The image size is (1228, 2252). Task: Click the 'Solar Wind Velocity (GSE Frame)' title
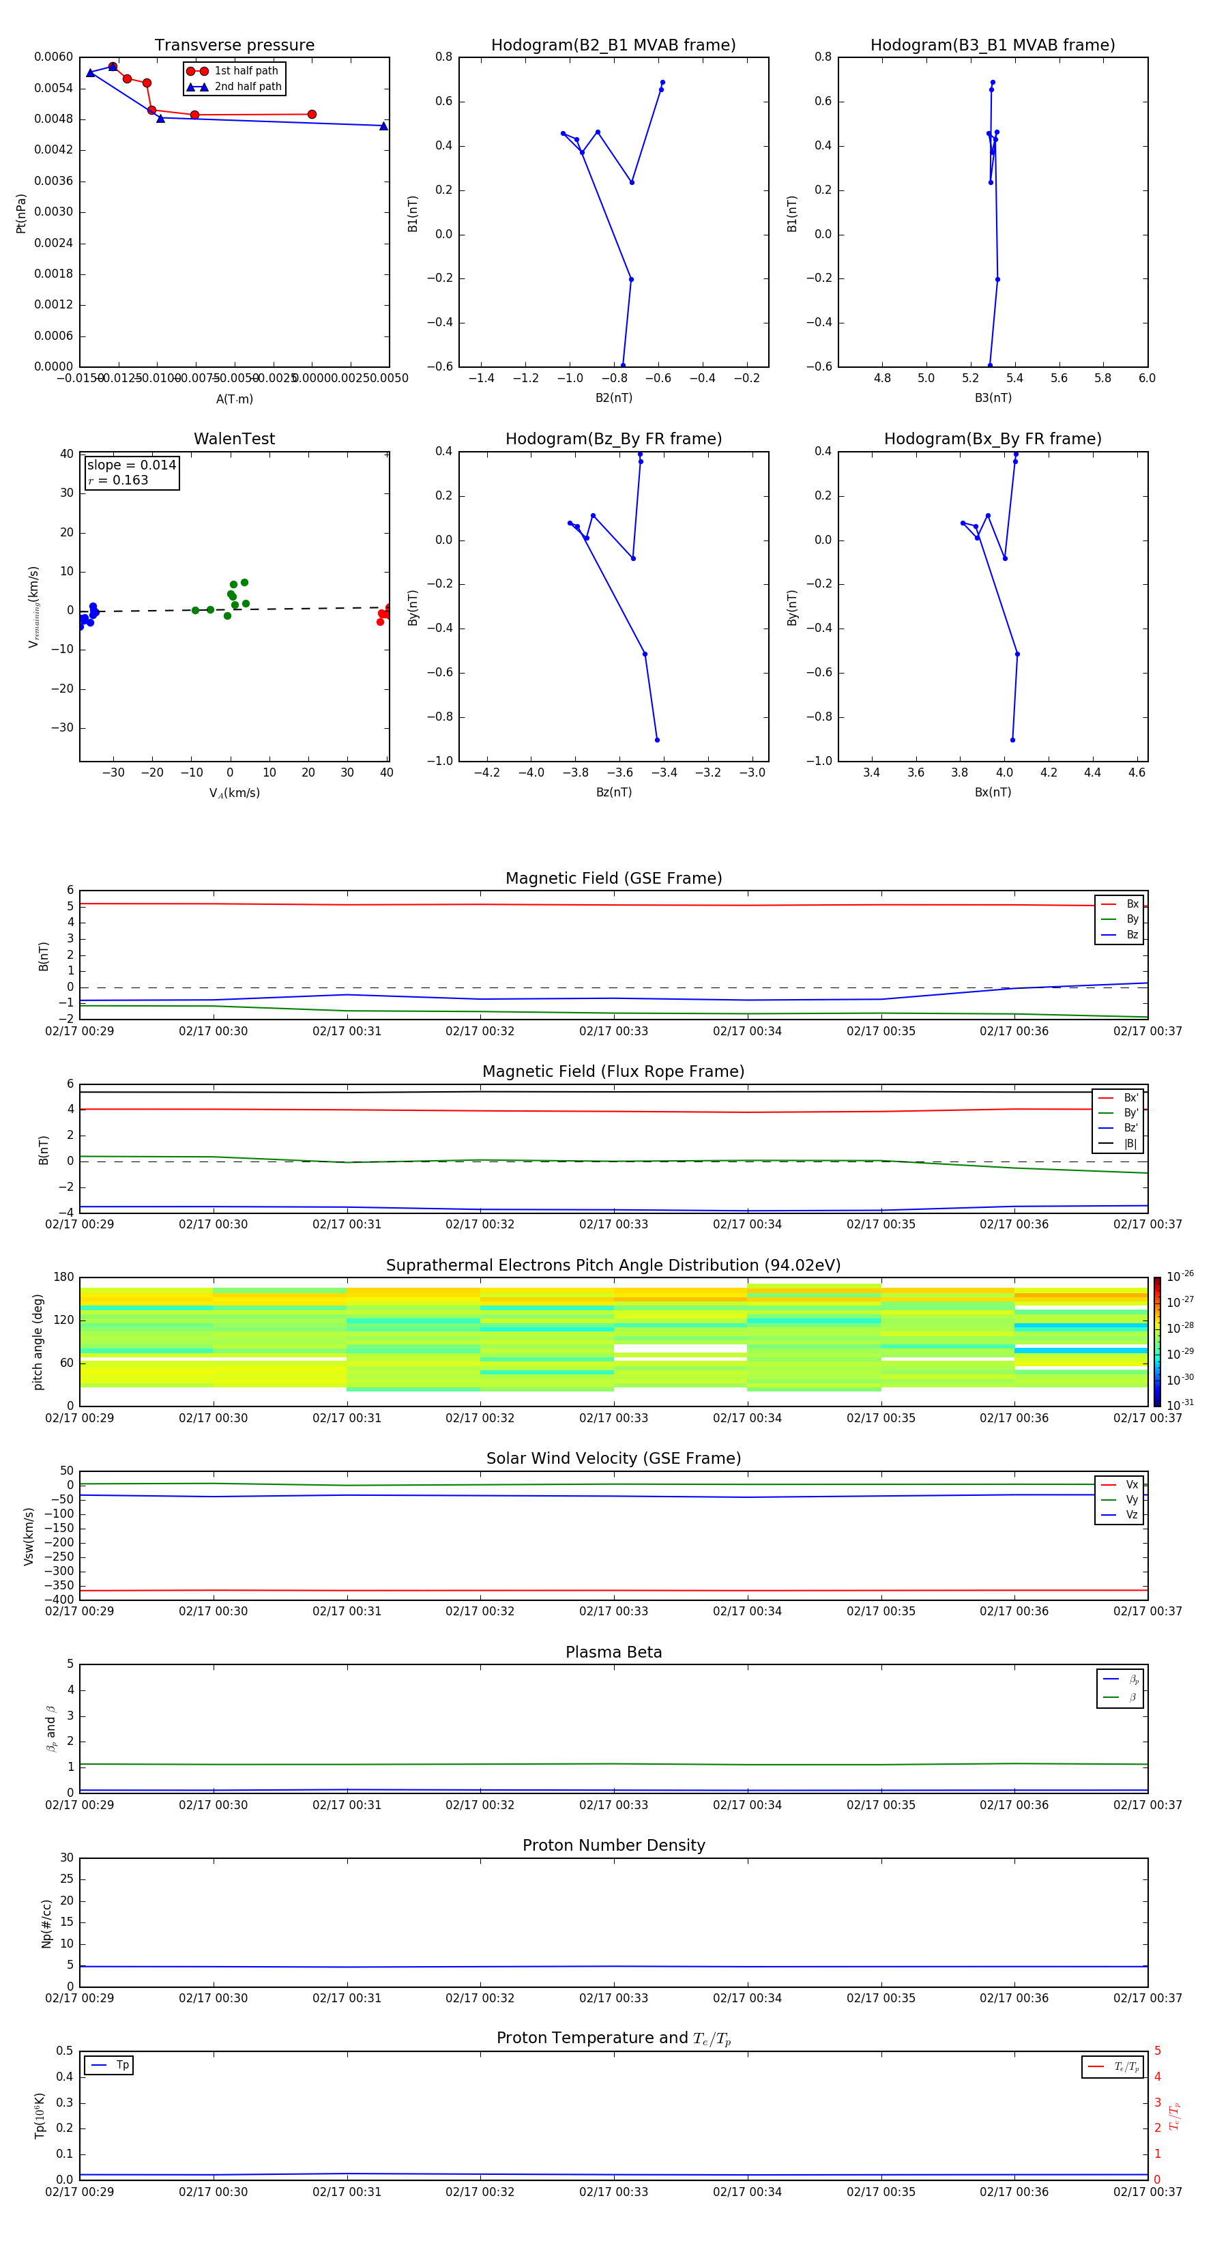click(613, 1459)
